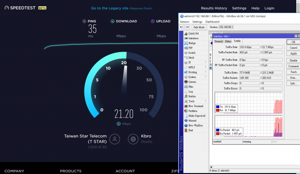Expand the Routing submenu
This screenshot has width=300, height=174.
(206, 72)
